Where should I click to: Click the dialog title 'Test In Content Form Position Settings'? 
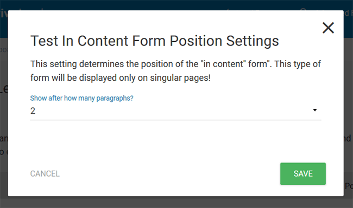tap(154, 41)
